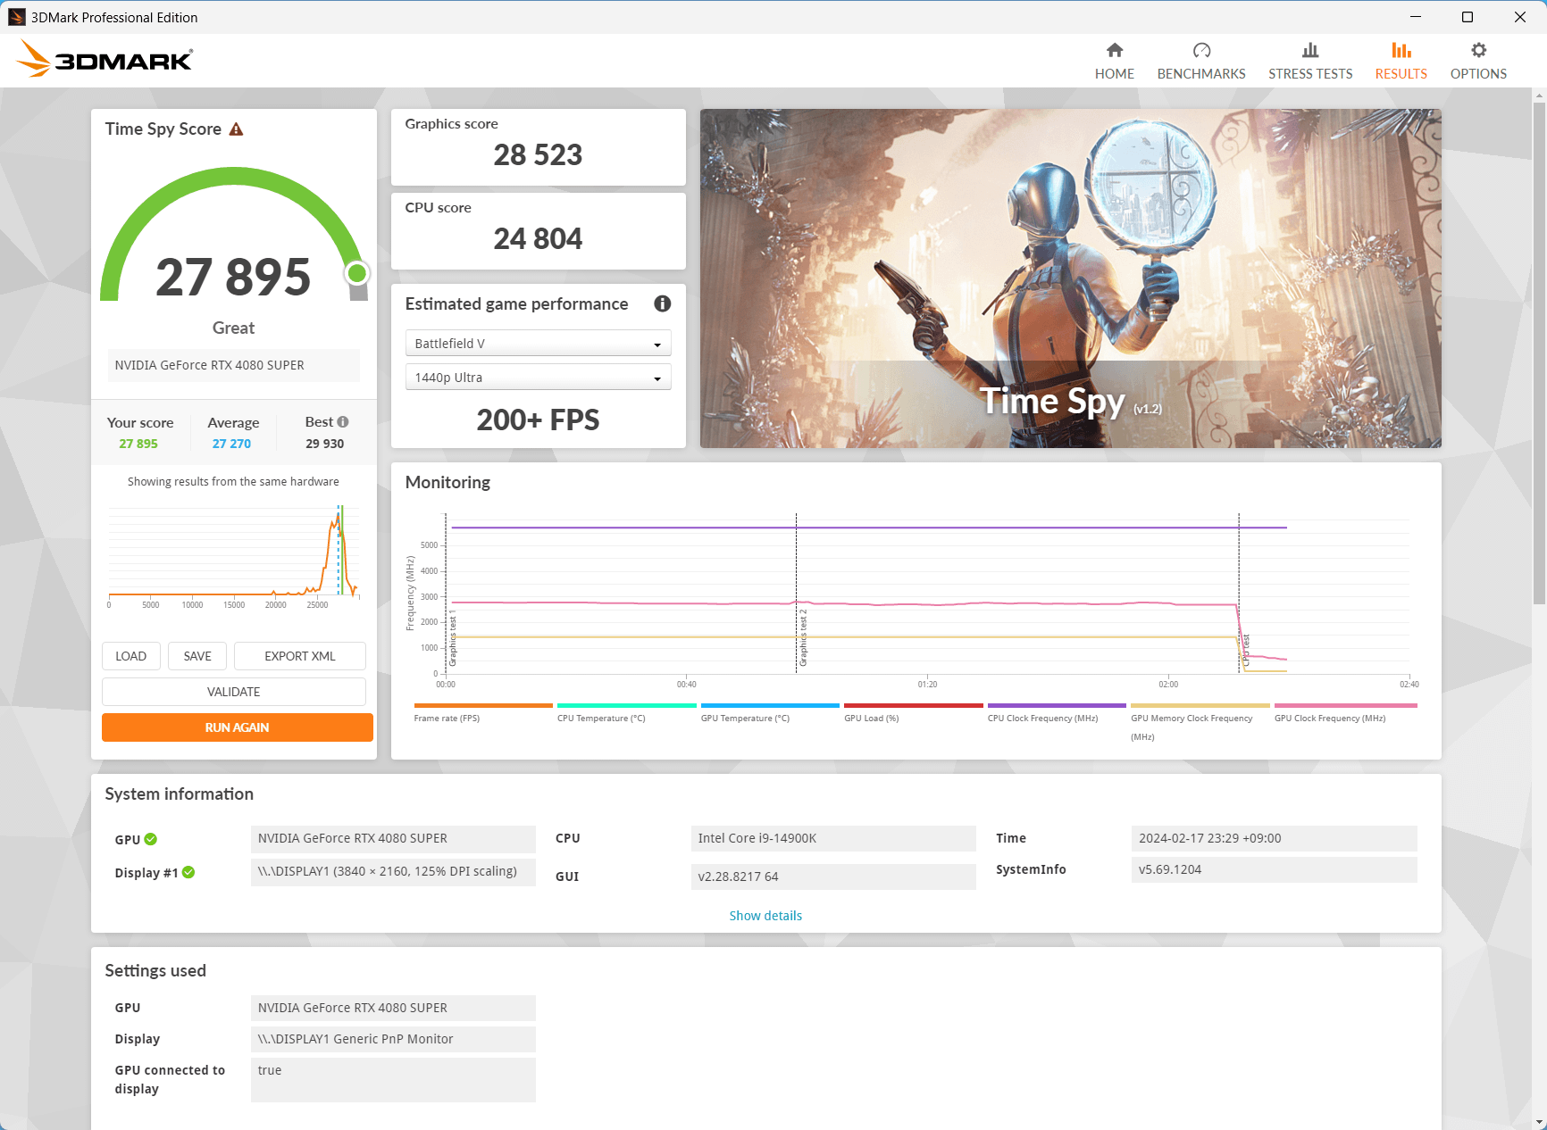Click the LOAD button
This screenshot has height=1130, width=1547.
[131, 656]
